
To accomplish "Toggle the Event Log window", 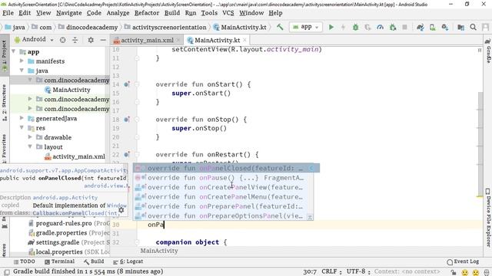I will pyautogui.click(x=463, y=261).
